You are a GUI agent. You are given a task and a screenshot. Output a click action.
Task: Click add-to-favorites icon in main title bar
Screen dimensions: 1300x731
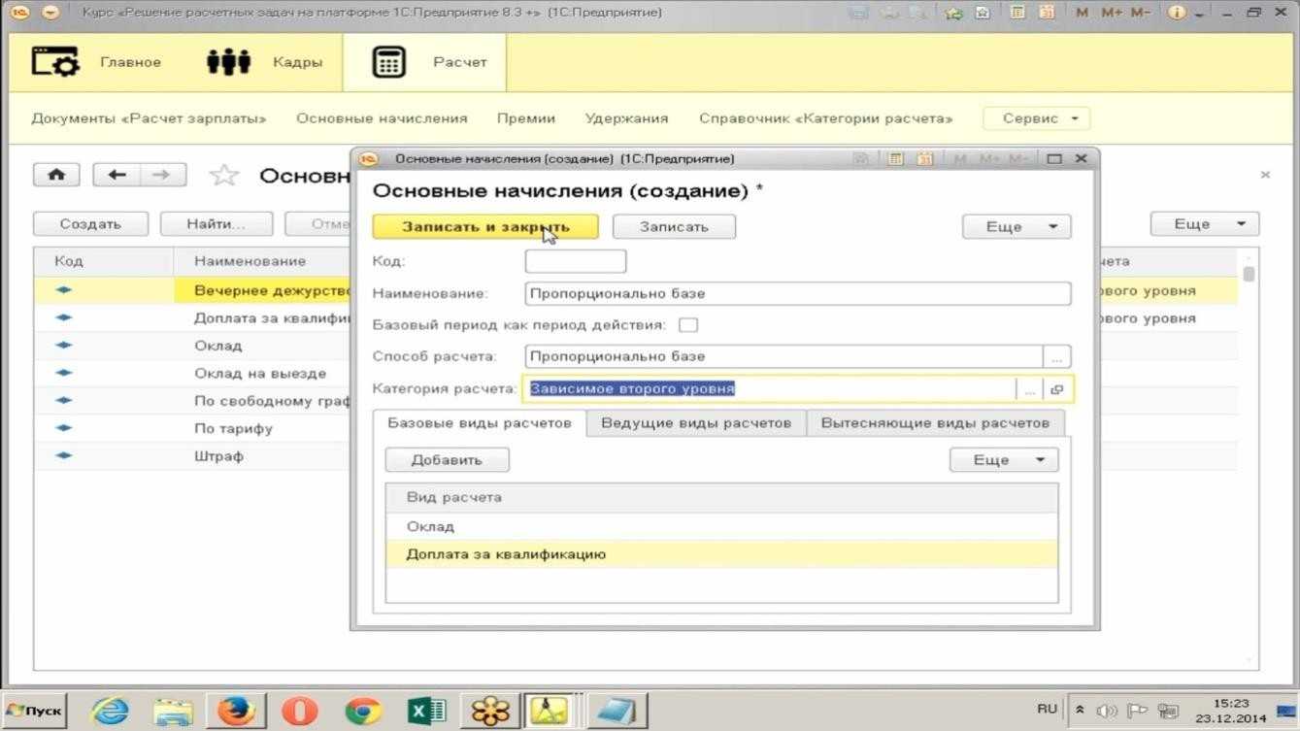pos(954,13)
